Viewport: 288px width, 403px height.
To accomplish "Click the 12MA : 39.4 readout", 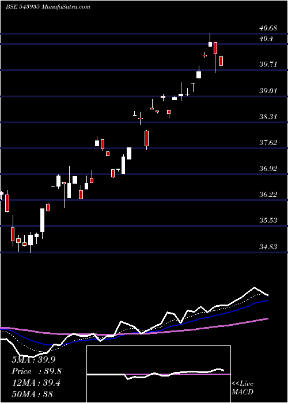I will point(36,383).
